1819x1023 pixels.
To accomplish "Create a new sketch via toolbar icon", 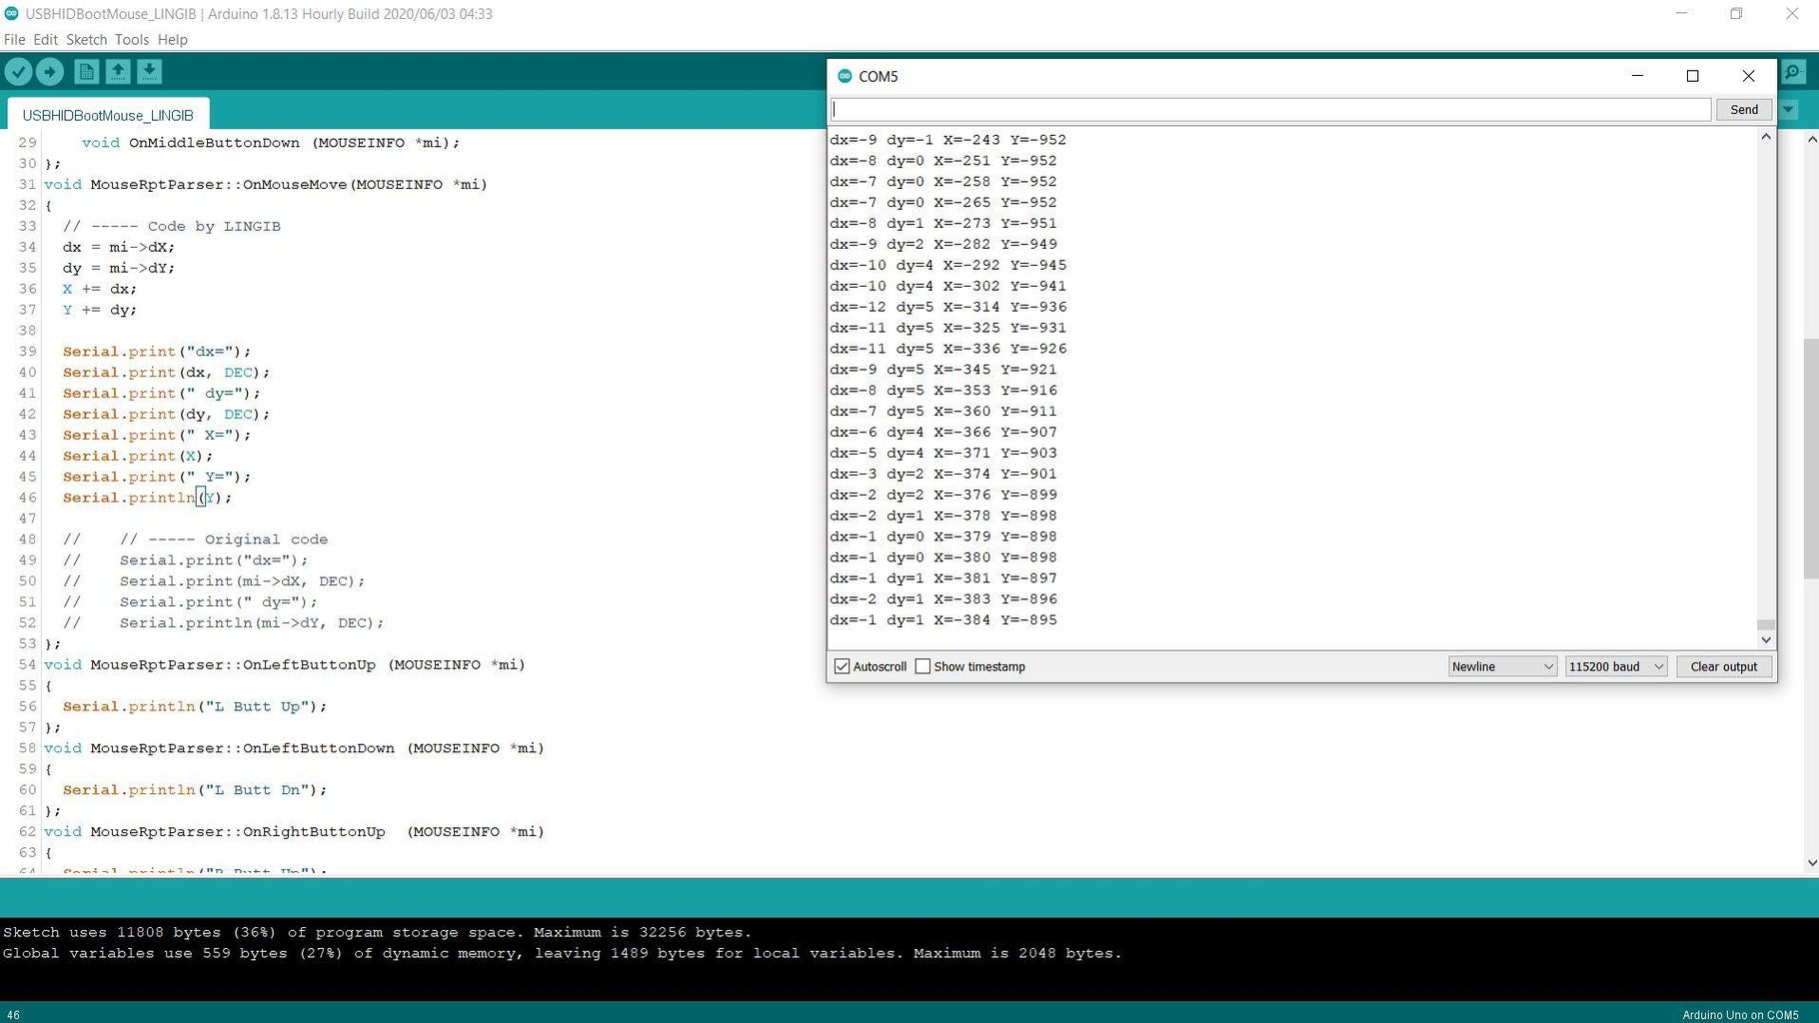I will click(x=85, y=71).
